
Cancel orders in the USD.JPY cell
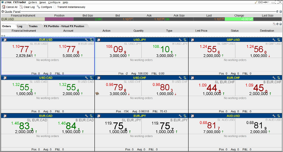99,40
